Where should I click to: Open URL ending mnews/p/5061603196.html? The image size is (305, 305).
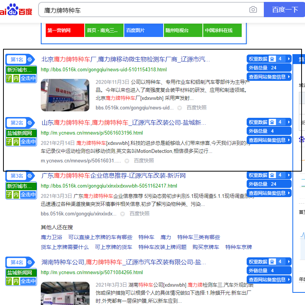pos(92,133)
